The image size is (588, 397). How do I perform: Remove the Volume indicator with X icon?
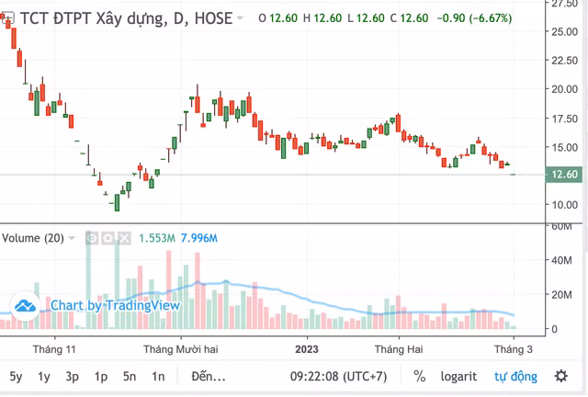coord(123,238)
